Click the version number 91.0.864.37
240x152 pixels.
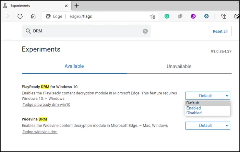click(x=221, y=51)
